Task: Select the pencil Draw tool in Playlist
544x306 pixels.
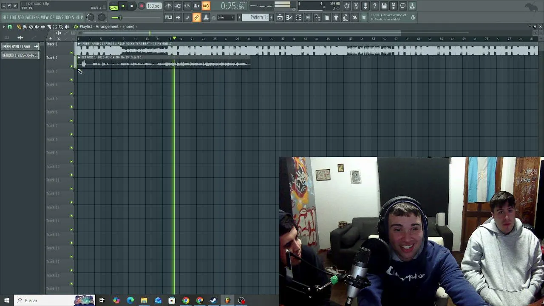Action: (x=19, y=27)
